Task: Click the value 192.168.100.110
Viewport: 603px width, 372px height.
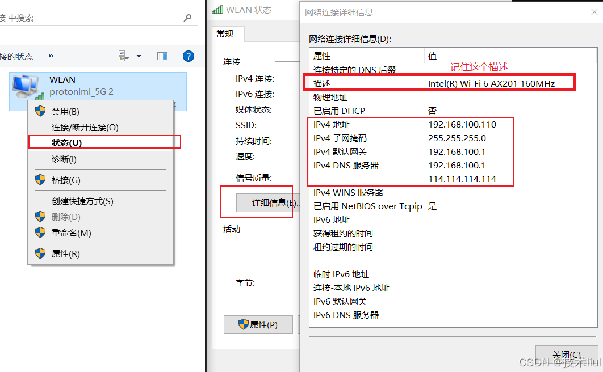Action: (462, 125)
